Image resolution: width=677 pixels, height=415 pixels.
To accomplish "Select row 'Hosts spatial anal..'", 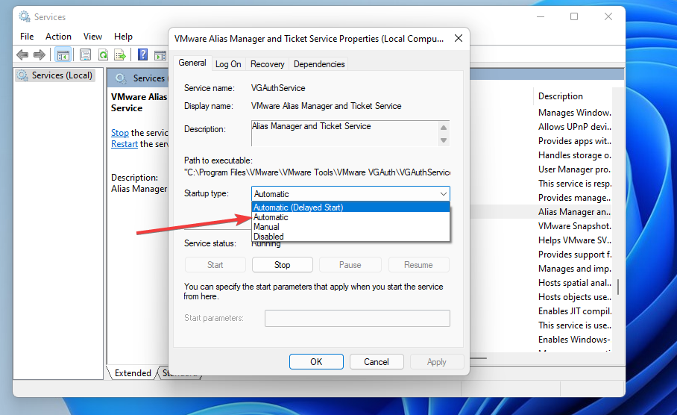I will coord(575,283).
